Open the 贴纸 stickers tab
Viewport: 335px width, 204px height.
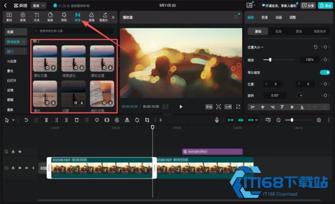(x=50, y=17)
